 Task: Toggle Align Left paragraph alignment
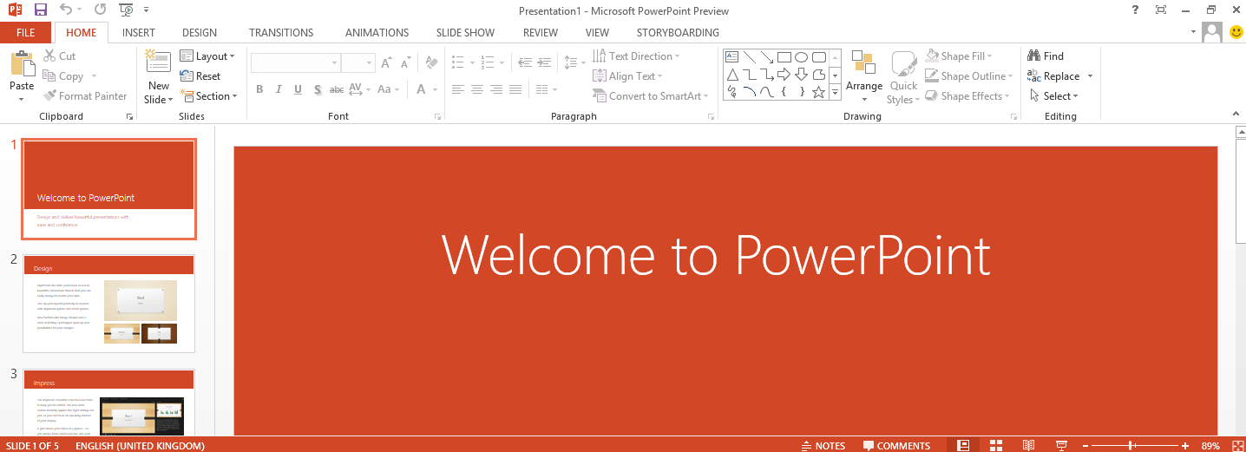click(457, 89)
